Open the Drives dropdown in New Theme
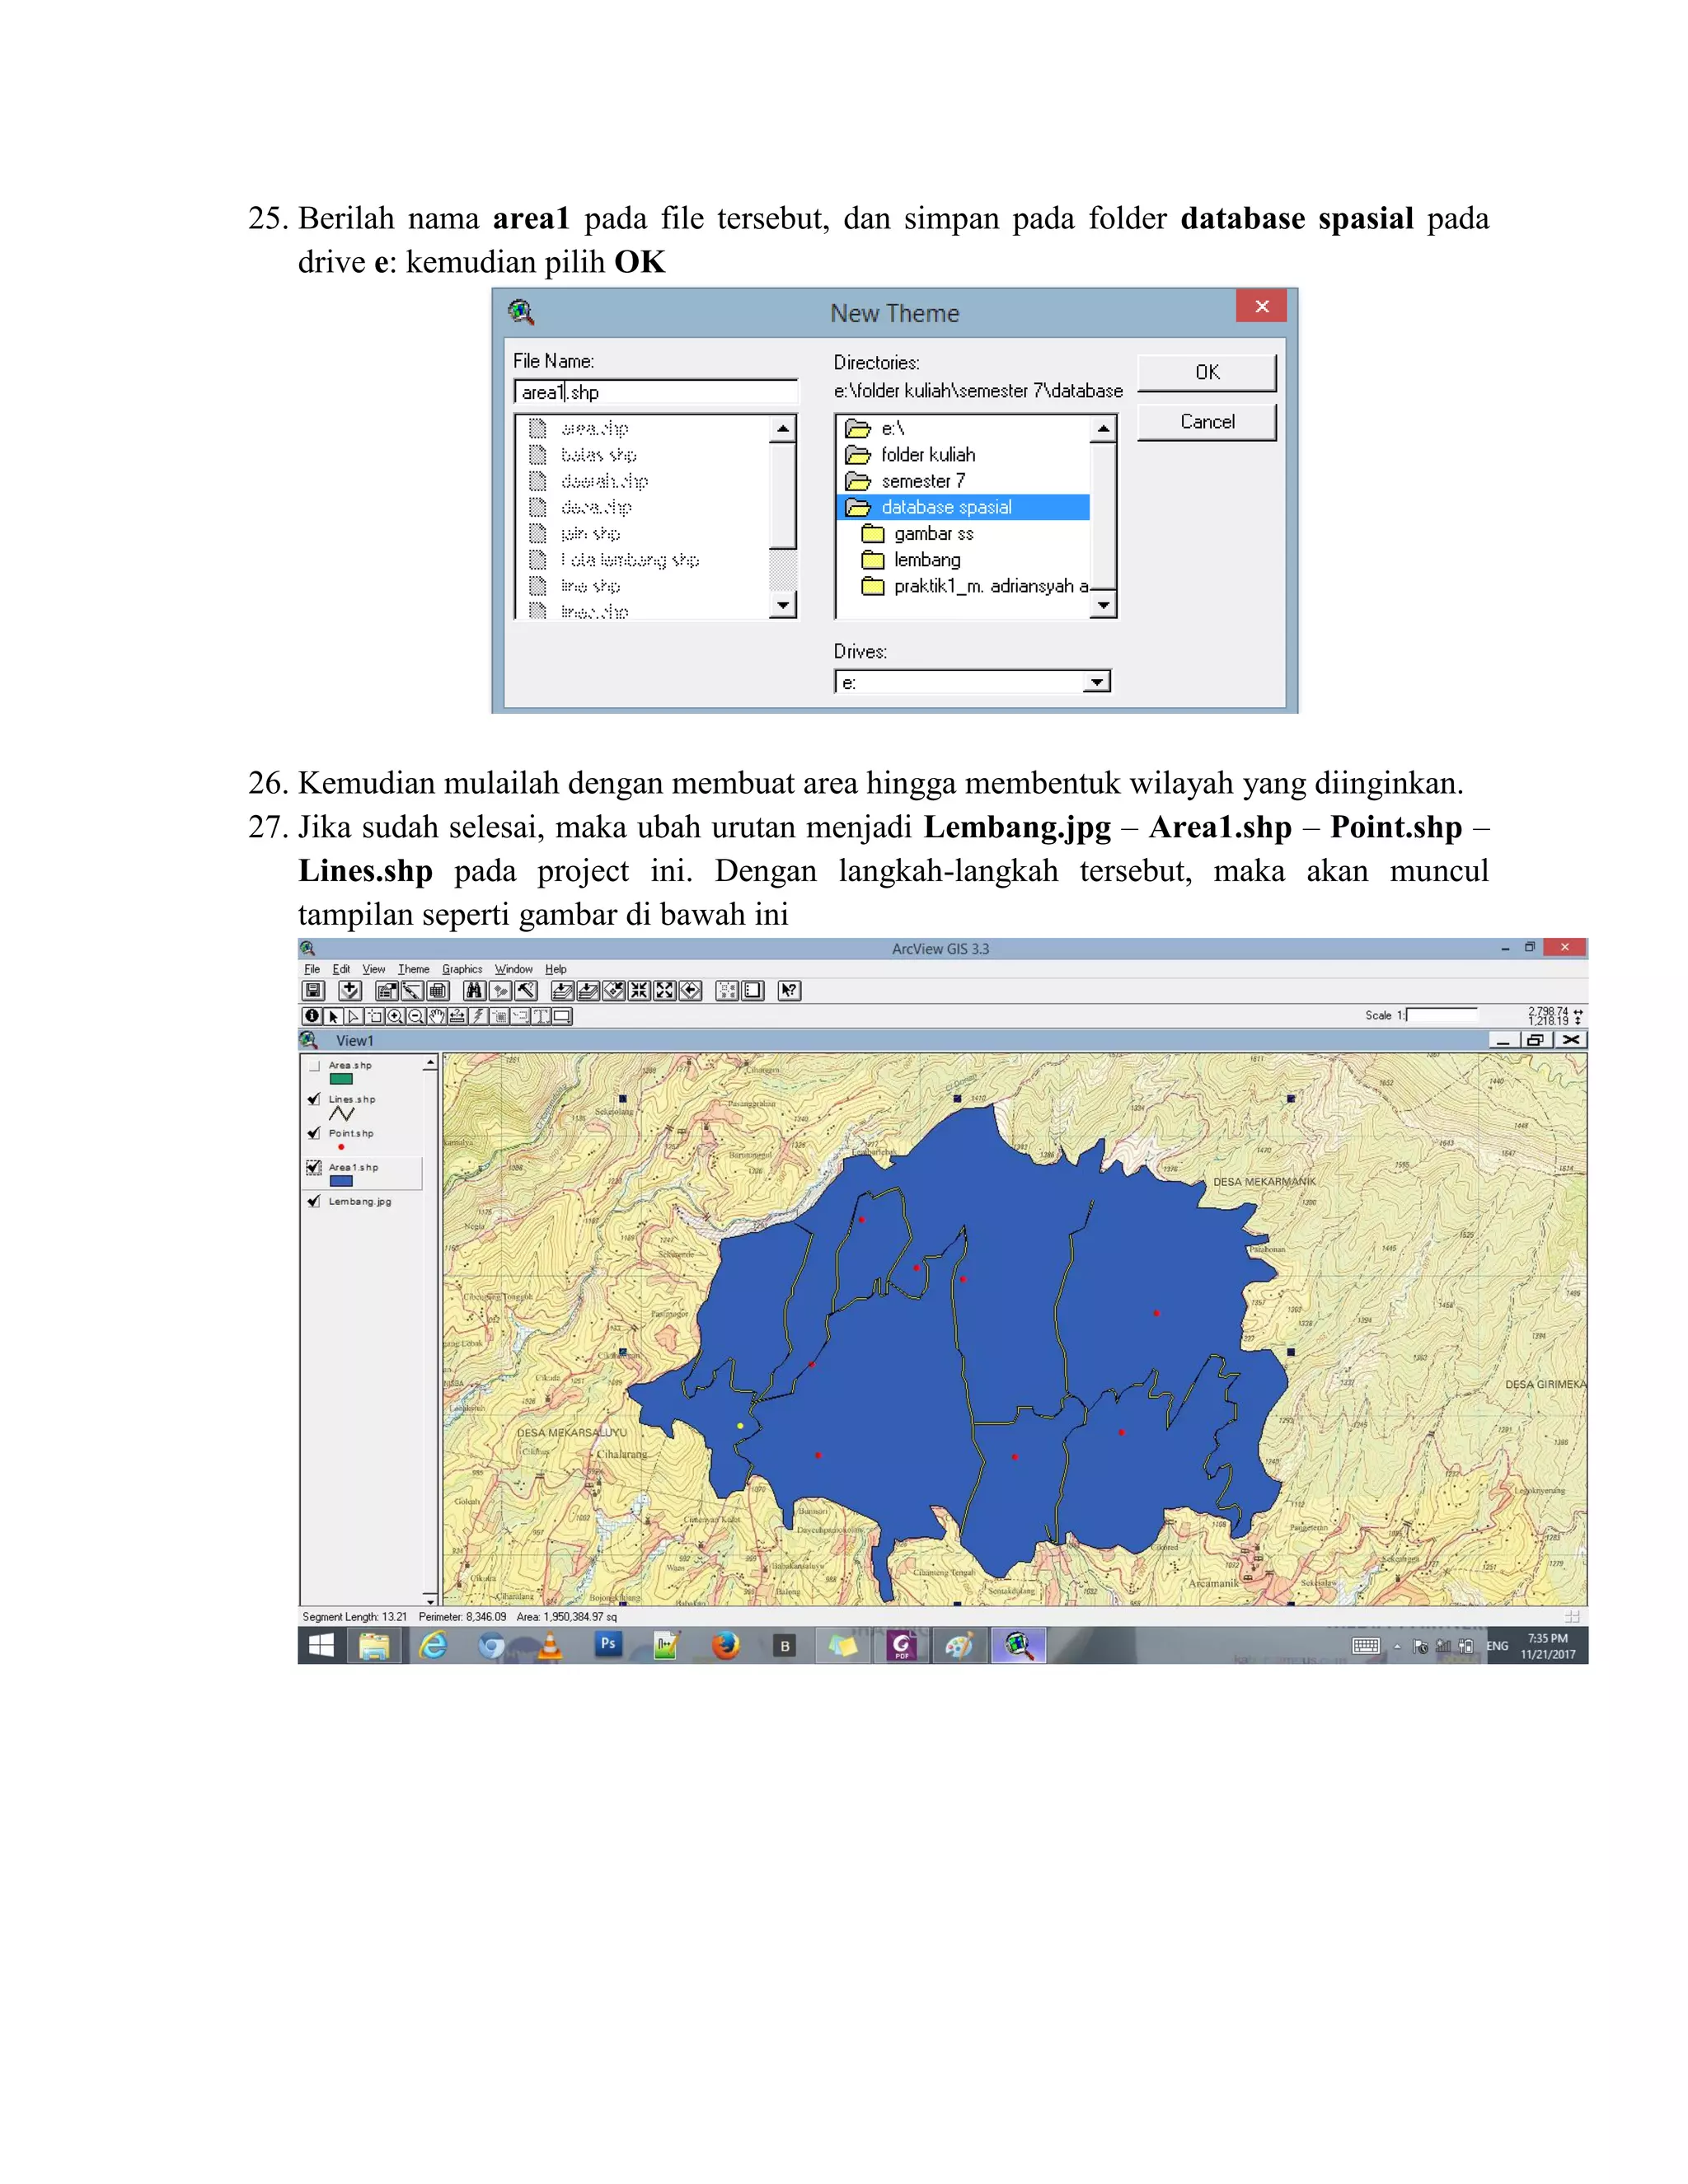 [1097, 682]
